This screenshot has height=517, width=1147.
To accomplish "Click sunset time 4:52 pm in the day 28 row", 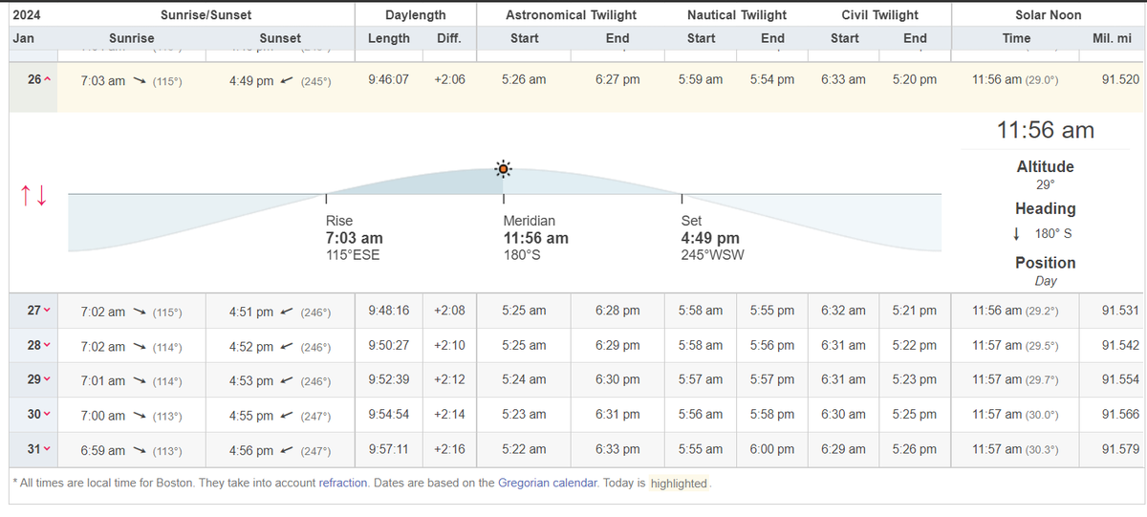I will (x=251, y=346).
